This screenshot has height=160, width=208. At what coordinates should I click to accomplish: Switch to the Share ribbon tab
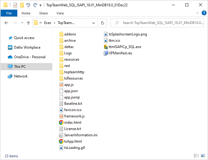pos(43,13)
